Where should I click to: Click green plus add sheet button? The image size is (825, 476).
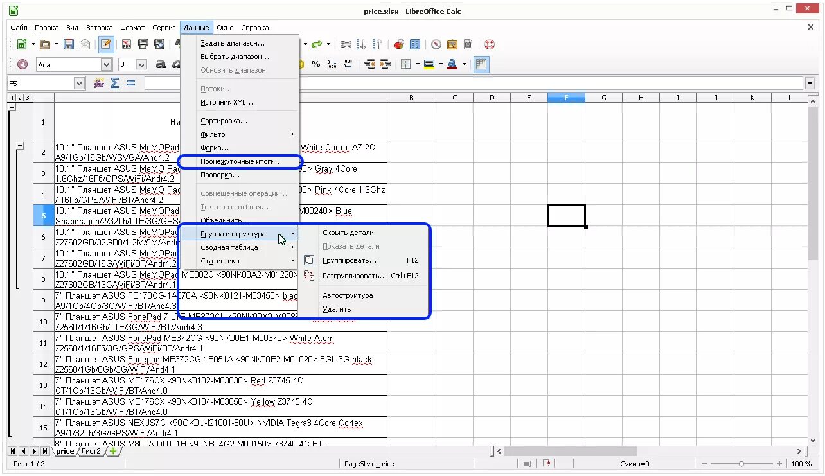113,451
